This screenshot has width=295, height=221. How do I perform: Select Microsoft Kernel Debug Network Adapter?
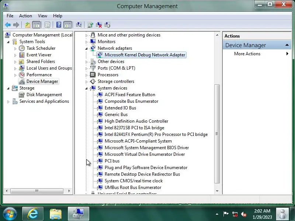click(145, 55)
